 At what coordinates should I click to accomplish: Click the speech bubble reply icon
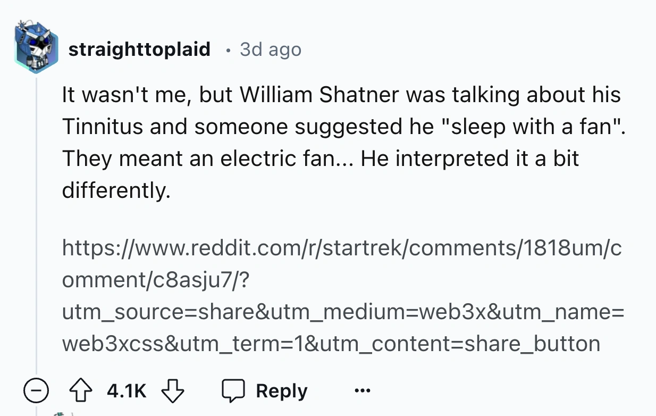(x=233, y=392)
